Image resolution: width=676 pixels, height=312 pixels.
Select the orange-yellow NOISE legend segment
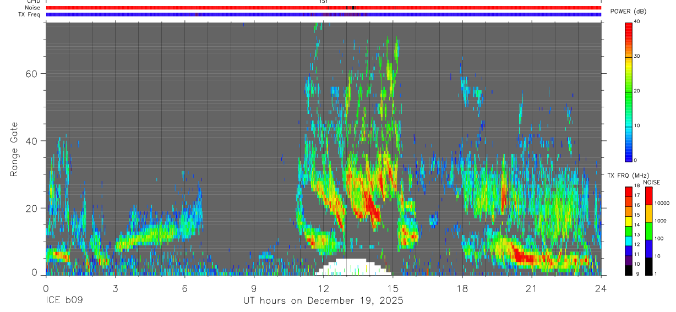(648, 213)
